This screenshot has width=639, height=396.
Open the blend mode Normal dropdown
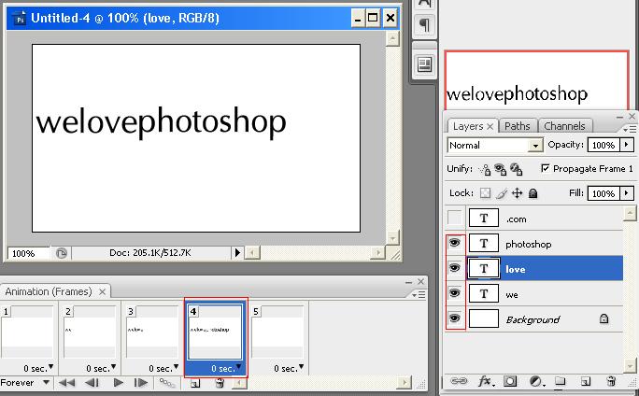[535, 146]
